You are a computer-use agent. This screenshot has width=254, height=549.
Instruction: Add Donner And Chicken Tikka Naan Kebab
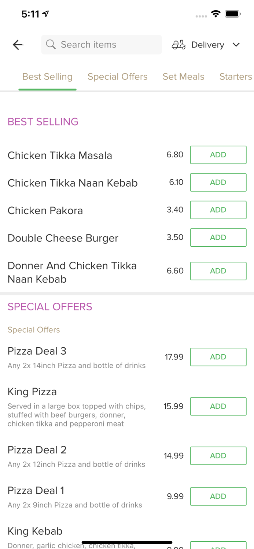click(x=218, y=271)
